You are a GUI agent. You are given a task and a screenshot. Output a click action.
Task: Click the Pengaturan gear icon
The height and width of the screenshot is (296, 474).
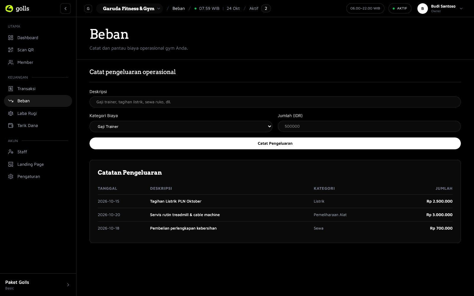point(11,176)
